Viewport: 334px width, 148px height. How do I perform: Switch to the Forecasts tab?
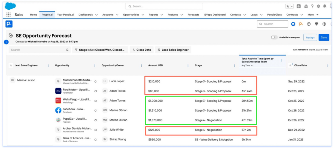pyautogui.click(x=193, y=15)
